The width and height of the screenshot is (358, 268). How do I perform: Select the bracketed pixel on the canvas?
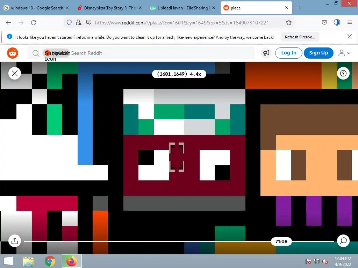[177, 157]
